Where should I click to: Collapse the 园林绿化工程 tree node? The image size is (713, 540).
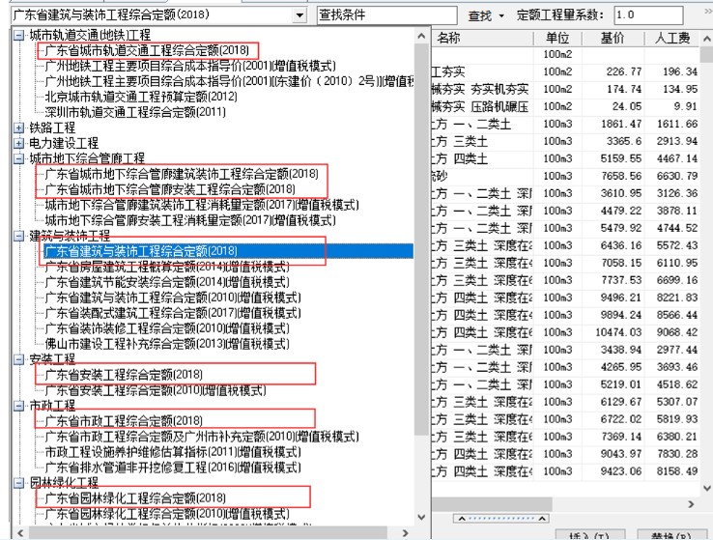coord(18,483)
